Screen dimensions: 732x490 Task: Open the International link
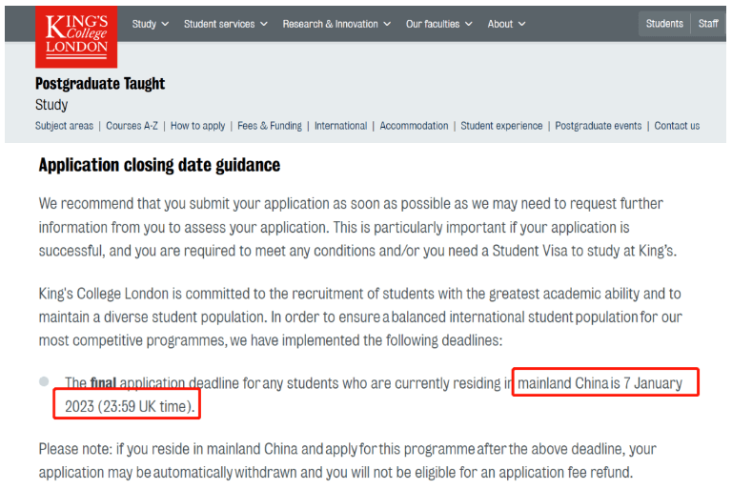pos(341,126)
